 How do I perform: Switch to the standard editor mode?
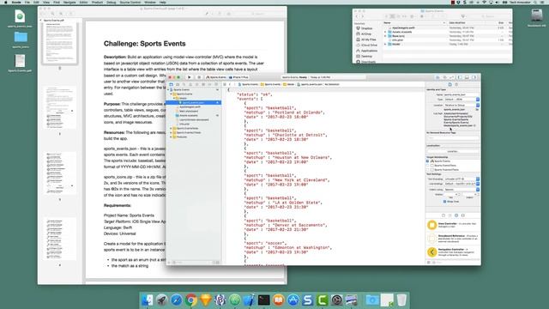pos(437,77)
